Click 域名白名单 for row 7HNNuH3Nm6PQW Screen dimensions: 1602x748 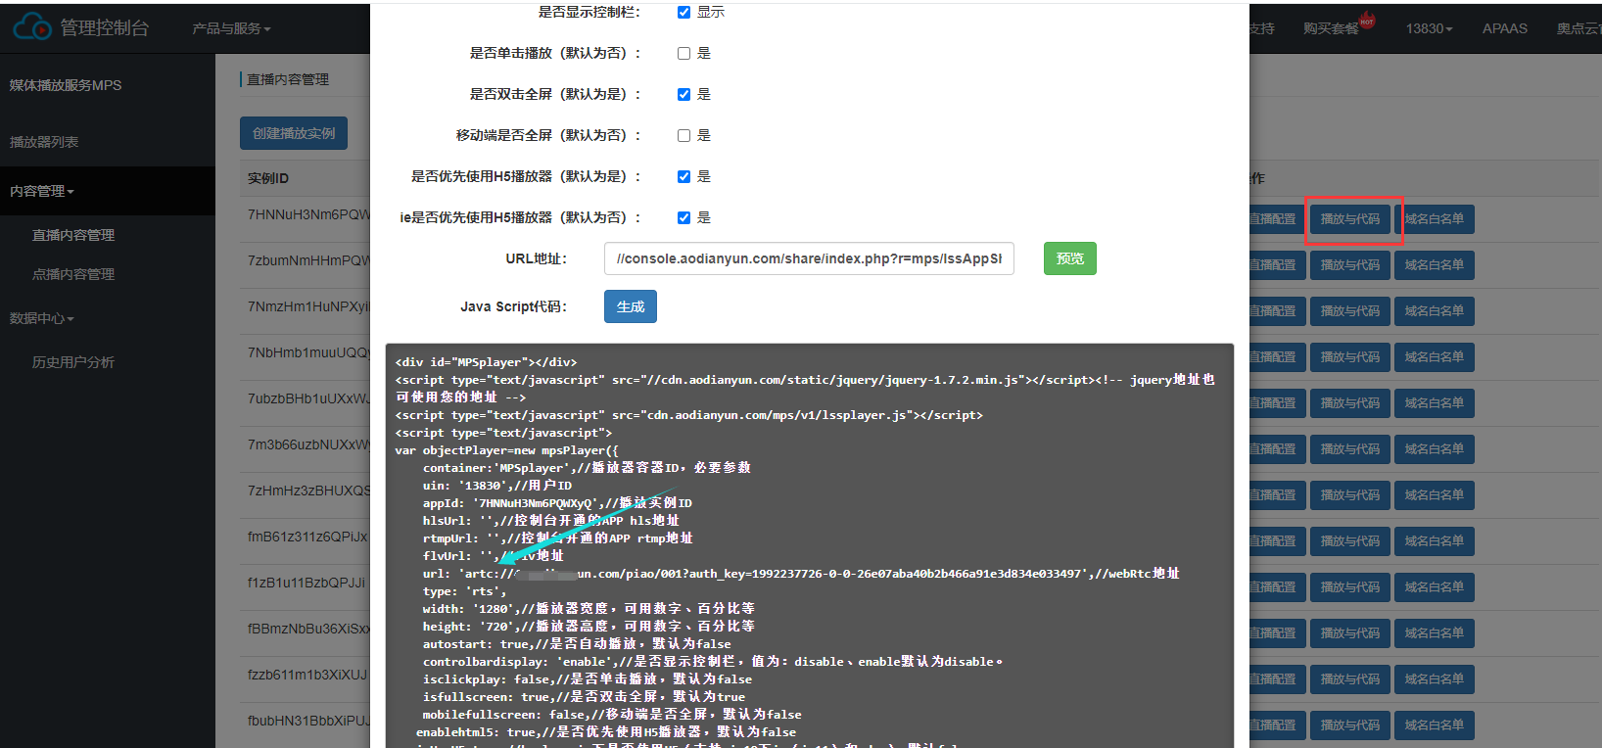(1435, 219)
